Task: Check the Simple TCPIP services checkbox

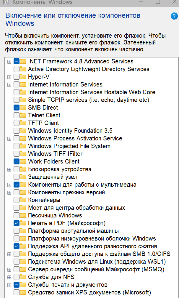Action: [17, 100]
